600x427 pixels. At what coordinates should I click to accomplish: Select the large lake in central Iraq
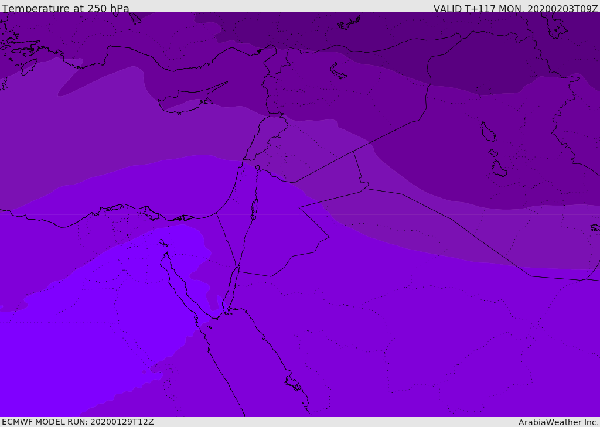click(487, 132)
